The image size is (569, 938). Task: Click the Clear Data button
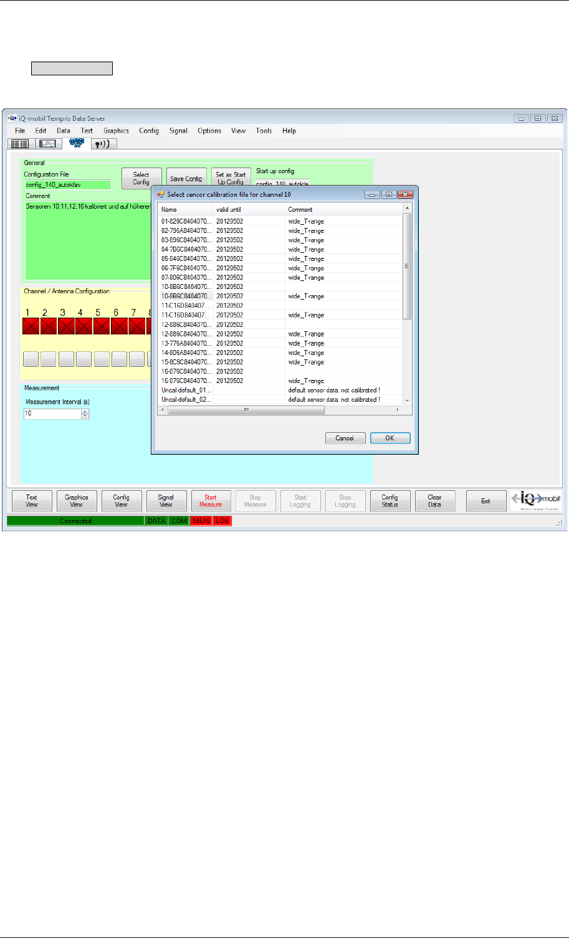click(x=436, y=501)
